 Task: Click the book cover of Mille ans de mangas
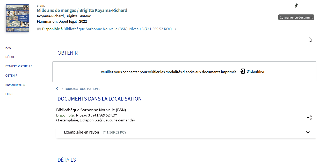click(17, 18)
